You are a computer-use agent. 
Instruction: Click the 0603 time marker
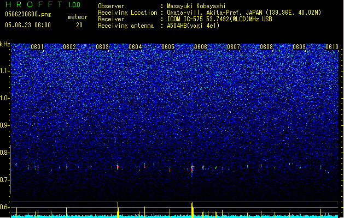click(x=102, y=47)
